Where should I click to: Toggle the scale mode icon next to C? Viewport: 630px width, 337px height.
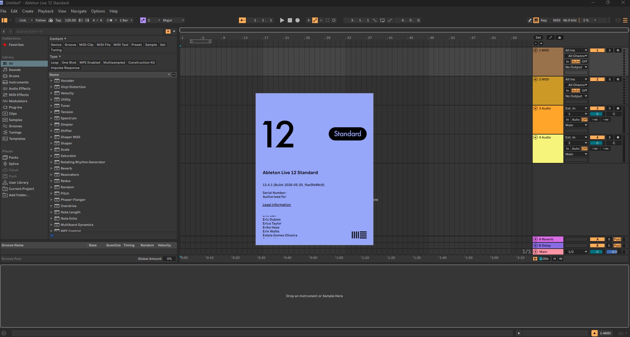143,20
